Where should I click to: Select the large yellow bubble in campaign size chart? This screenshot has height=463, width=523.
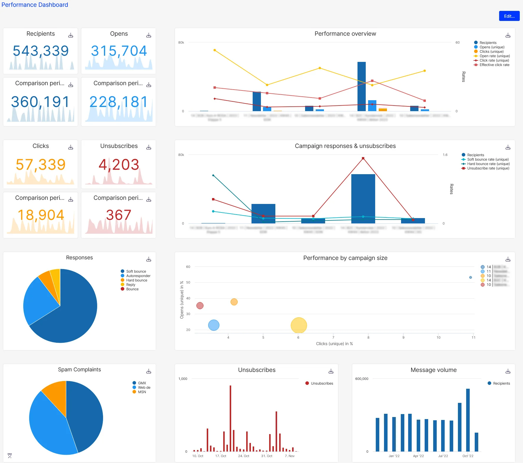point(299,324)
